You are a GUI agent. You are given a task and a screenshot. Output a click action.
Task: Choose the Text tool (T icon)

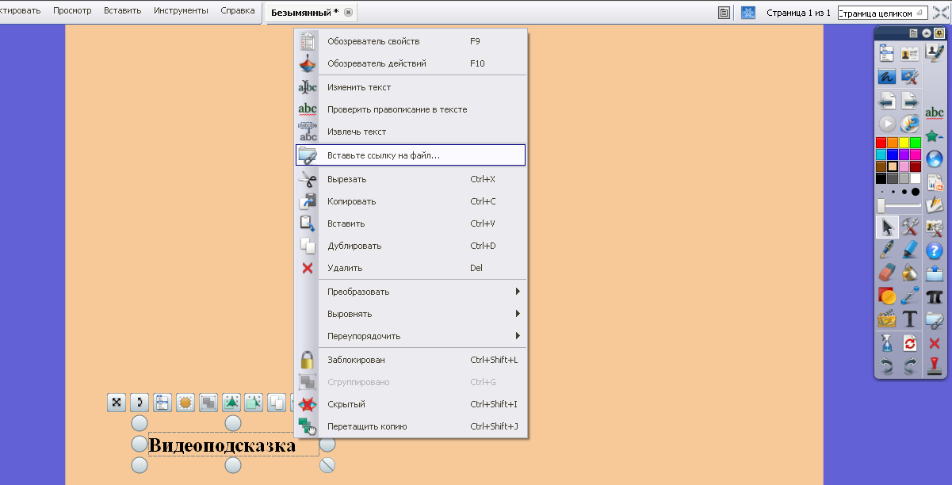910,319
